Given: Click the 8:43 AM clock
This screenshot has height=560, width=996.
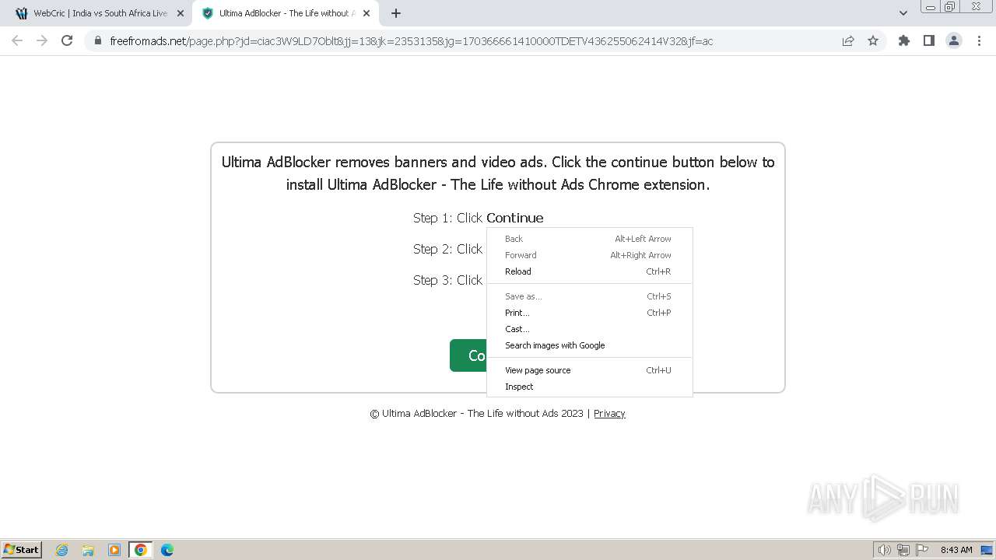Looking at the screenshot, I should [956, 550].
